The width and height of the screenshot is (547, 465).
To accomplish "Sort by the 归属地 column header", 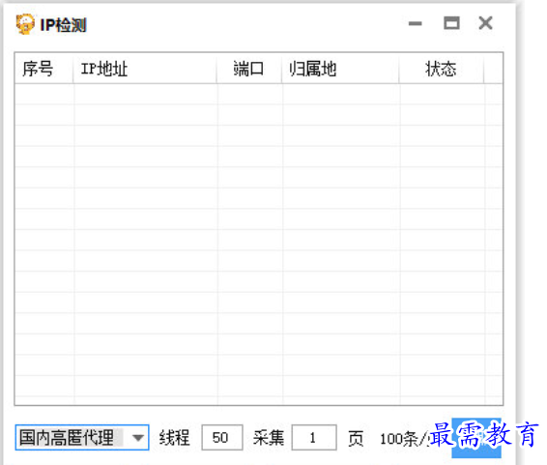I will pos(340,69).
